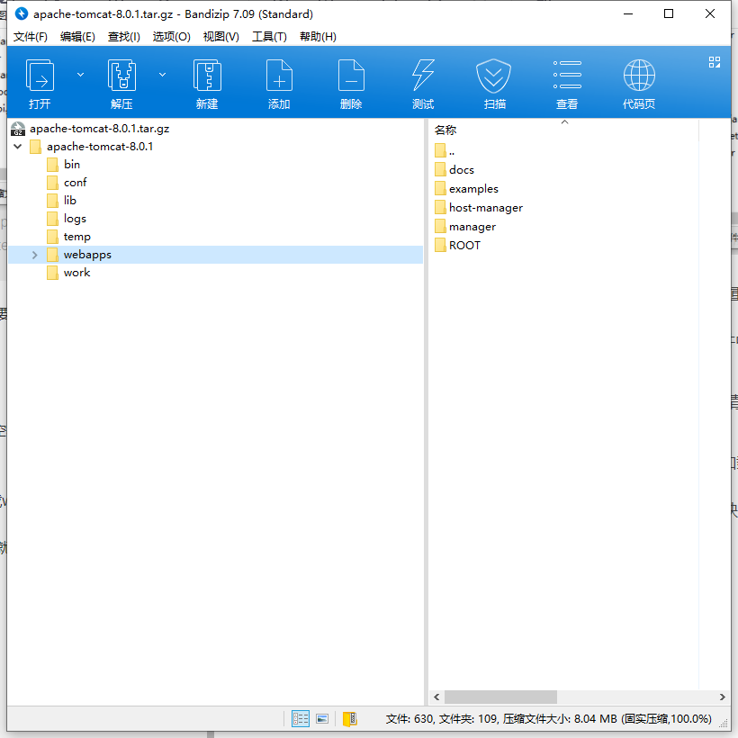
Task: Open the 编辑(E) menu
Action: pyautogui.click(x=77, y=37)
